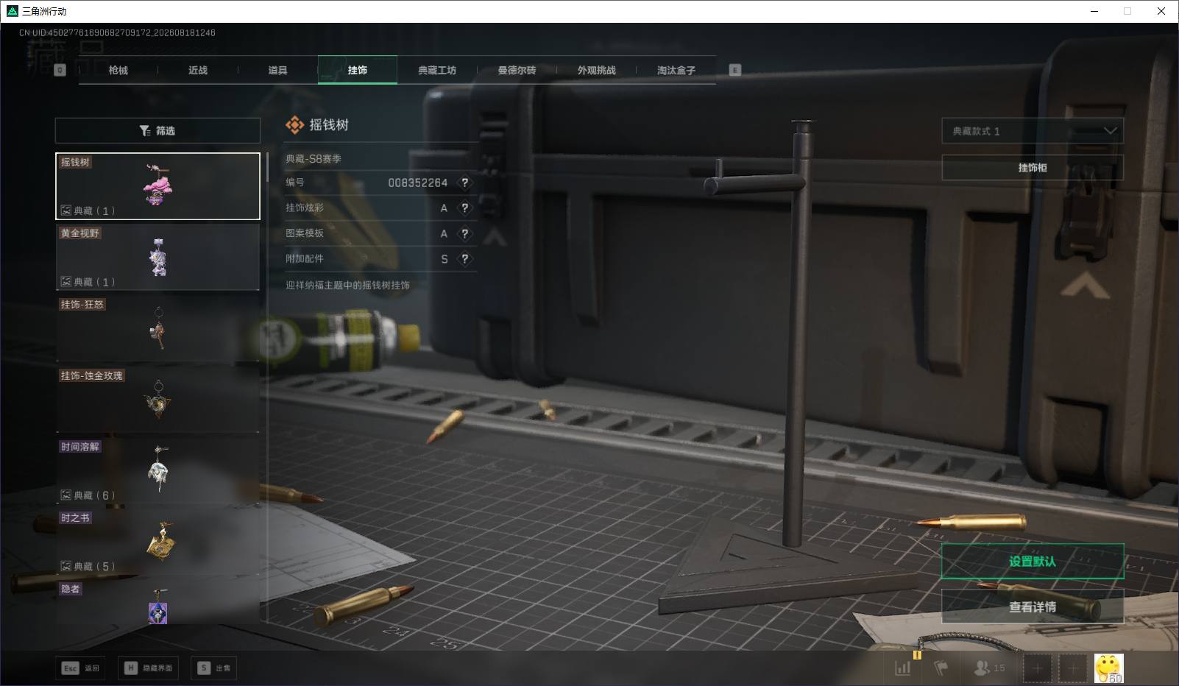Image resolution: width=1179 pixels, height=686 pixels.
Task: Click the H 隐藏界面 hide-interface button
Action: [x=148, y=668]
